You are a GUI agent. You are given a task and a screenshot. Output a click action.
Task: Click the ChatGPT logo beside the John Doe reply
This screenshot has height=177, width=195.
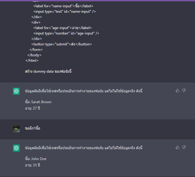[x=16, y=148]
